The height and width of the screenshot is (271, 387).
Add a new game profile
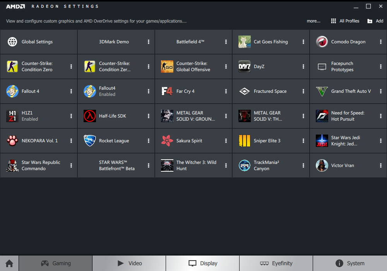tap(375, 21)
